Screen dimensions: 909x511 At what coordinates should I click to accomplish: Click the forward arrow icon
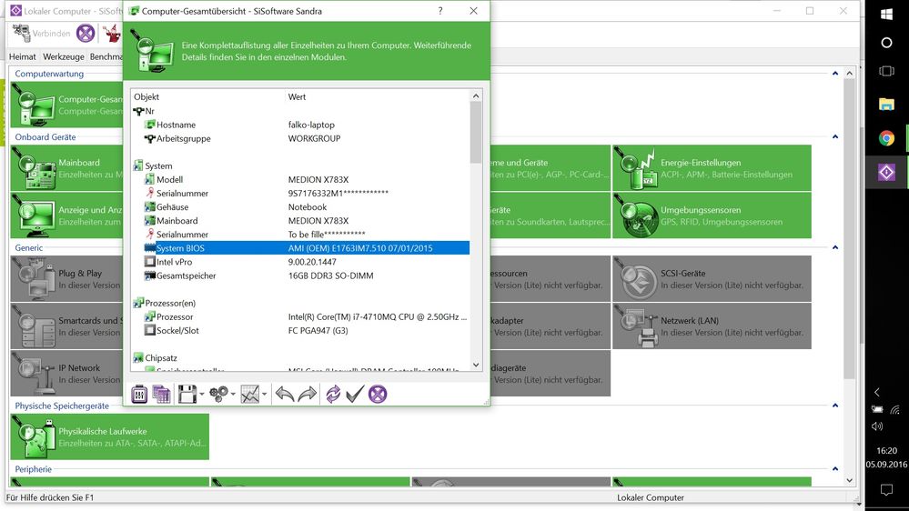(307, 394)
